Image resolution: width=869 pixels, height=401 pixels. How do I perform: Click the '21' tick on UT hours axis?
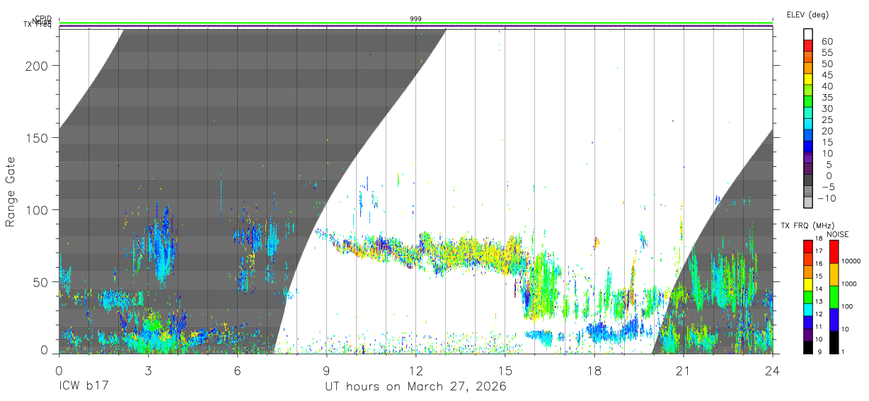point(684,369)
